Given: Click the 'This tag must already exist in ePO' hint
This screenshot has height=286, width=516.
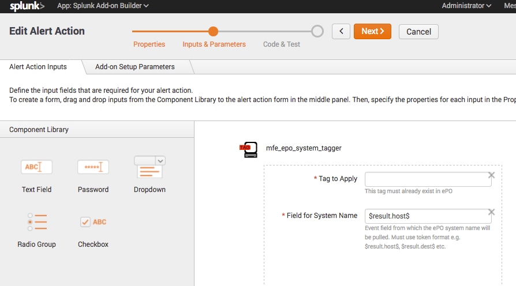Looking at the screenshot, I should (x=409, y=191).
